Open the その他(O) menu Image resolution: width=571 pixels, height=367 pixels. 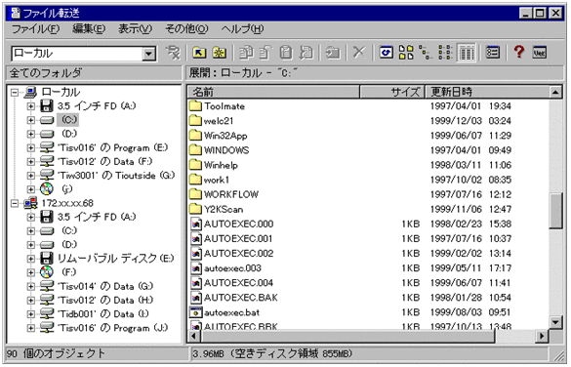click(x=186, y=28)
